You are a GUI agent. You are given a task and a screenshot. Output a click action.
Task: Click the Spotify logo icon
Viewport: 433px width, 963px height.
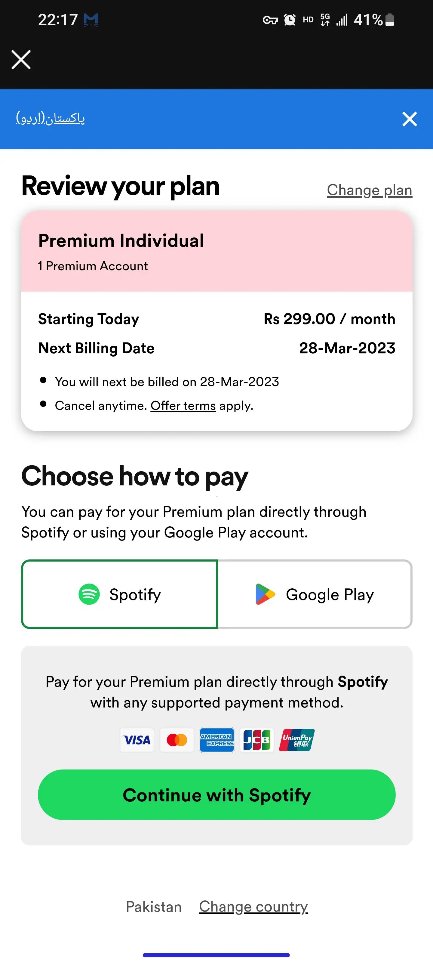click(89, 594)
